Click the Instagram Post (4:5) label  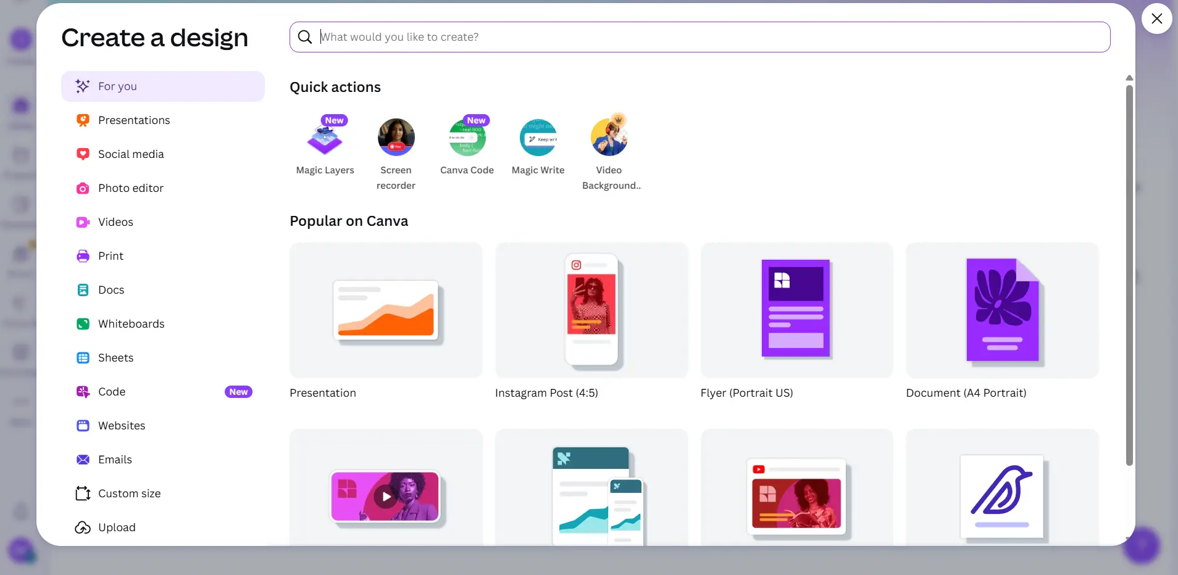(546, 393)
